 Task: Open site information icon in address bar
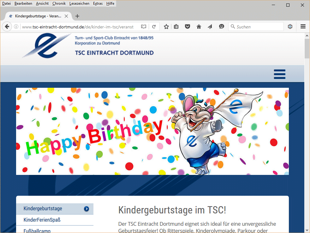[x=16, y=27]
